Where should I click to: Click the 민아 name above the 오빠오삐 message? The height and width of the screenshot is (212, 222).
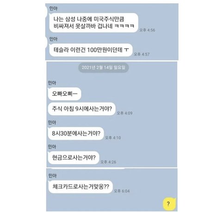click(x=52, y=83)
